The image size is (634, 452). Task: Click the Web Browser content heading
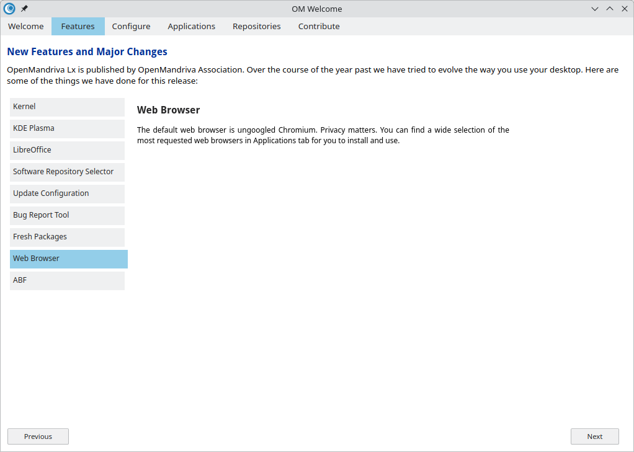(168, 110)
